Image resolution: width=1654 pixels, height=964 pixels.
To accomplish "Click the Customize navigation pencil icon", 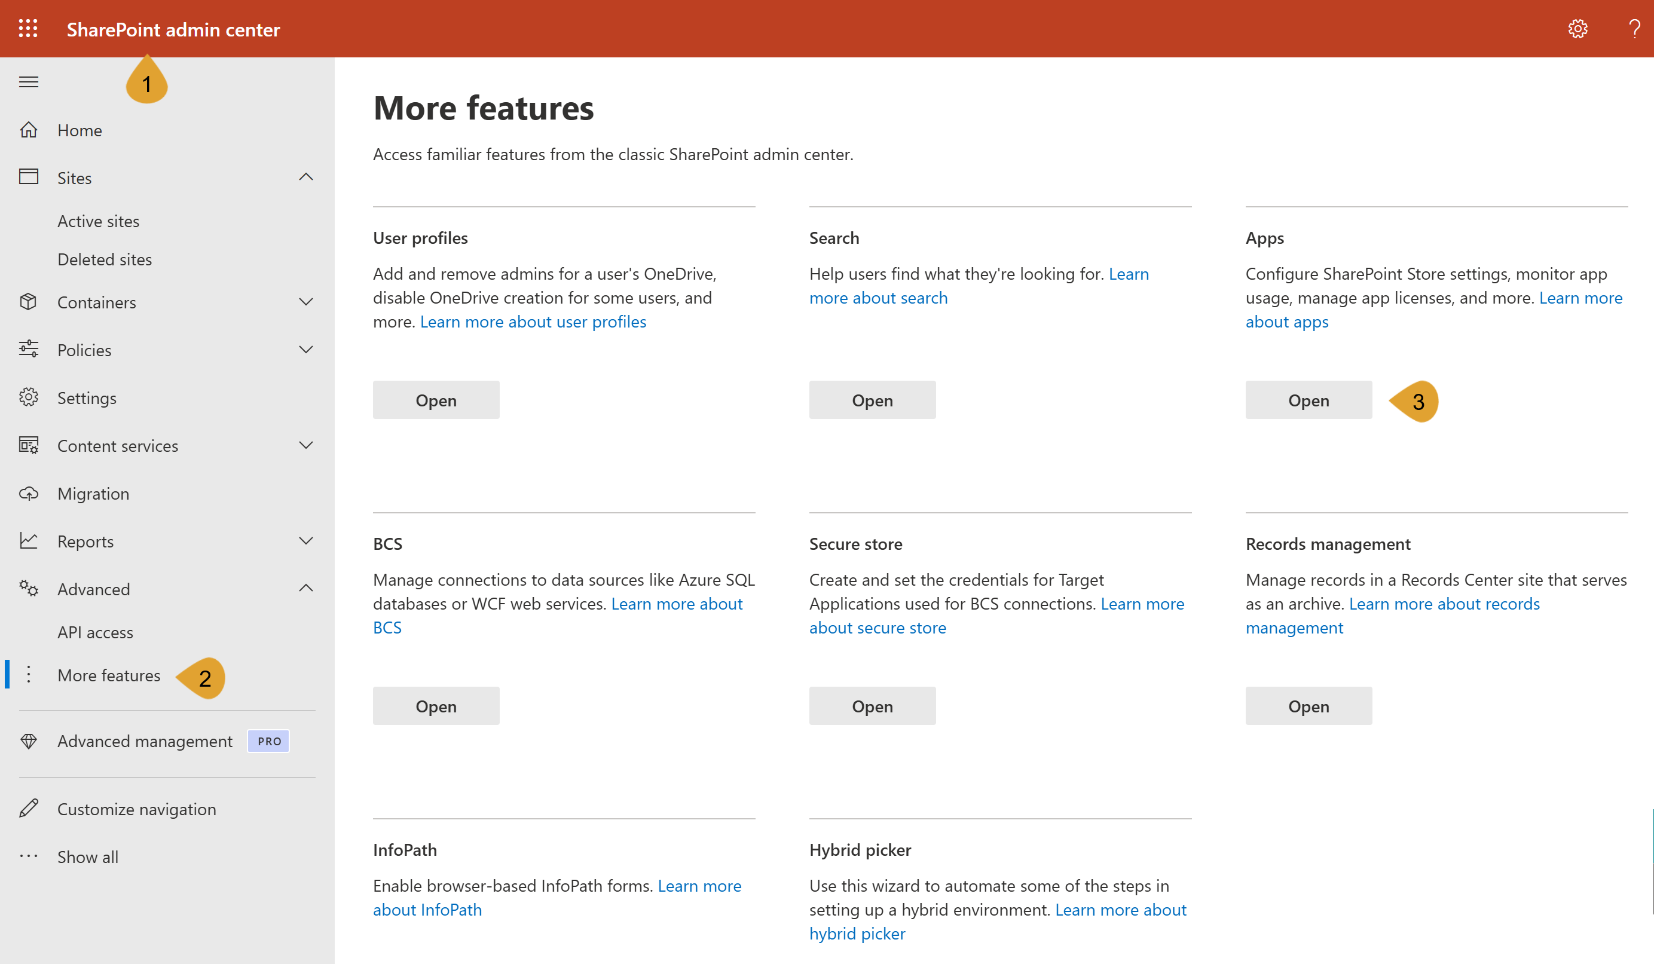I will tap(28, 809).
